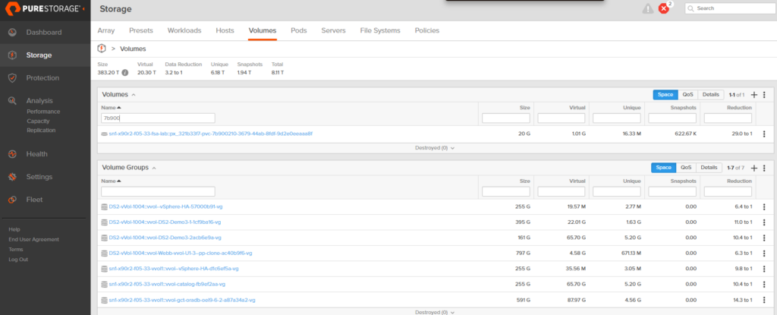Image resolution: width=777 pixels, height=315 pixels.
Task: Switch to the Hosts tab
Action: click(225, 30)
